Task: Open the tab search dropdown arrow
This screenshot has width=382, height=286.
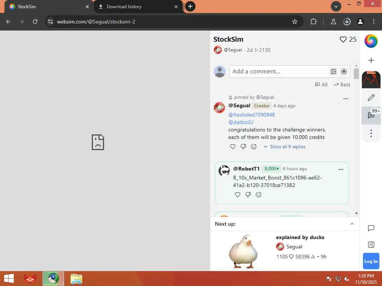Action: pos(336,7)
